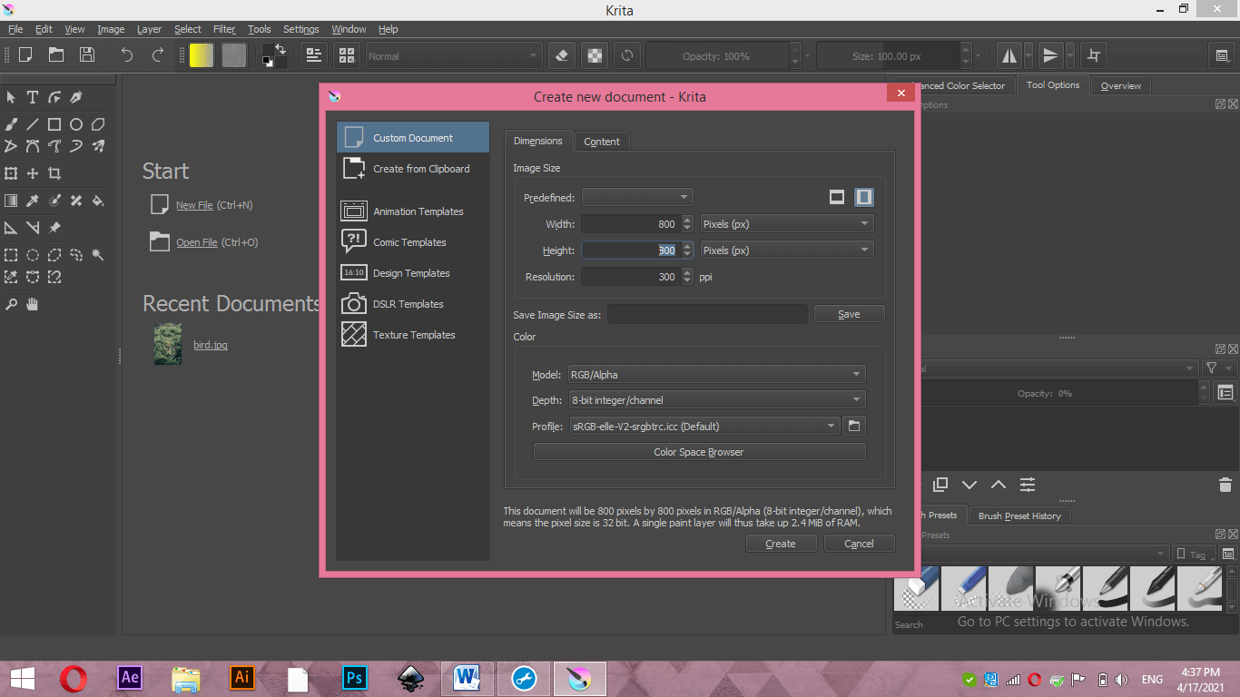Browse for color profile folder icon
This screenshot has width=1240, height=697.
(x=853, y=426)
